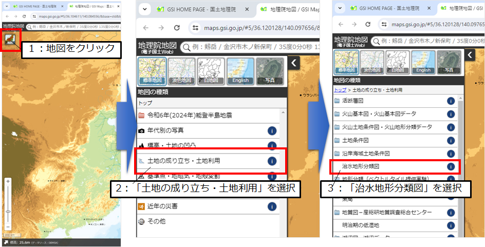Choose the English map thumbnail in the middle screenshot
485x247 pixels.
coord(240,71)
